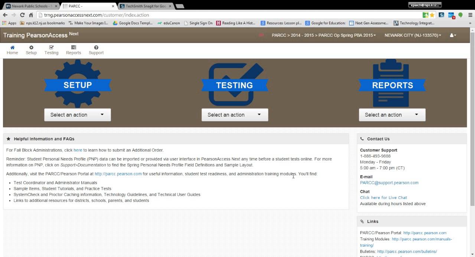Click 'Test Coordinator and Administrator Manuals' bullet
Screen dimensions: 475x257
pos(55,183)
